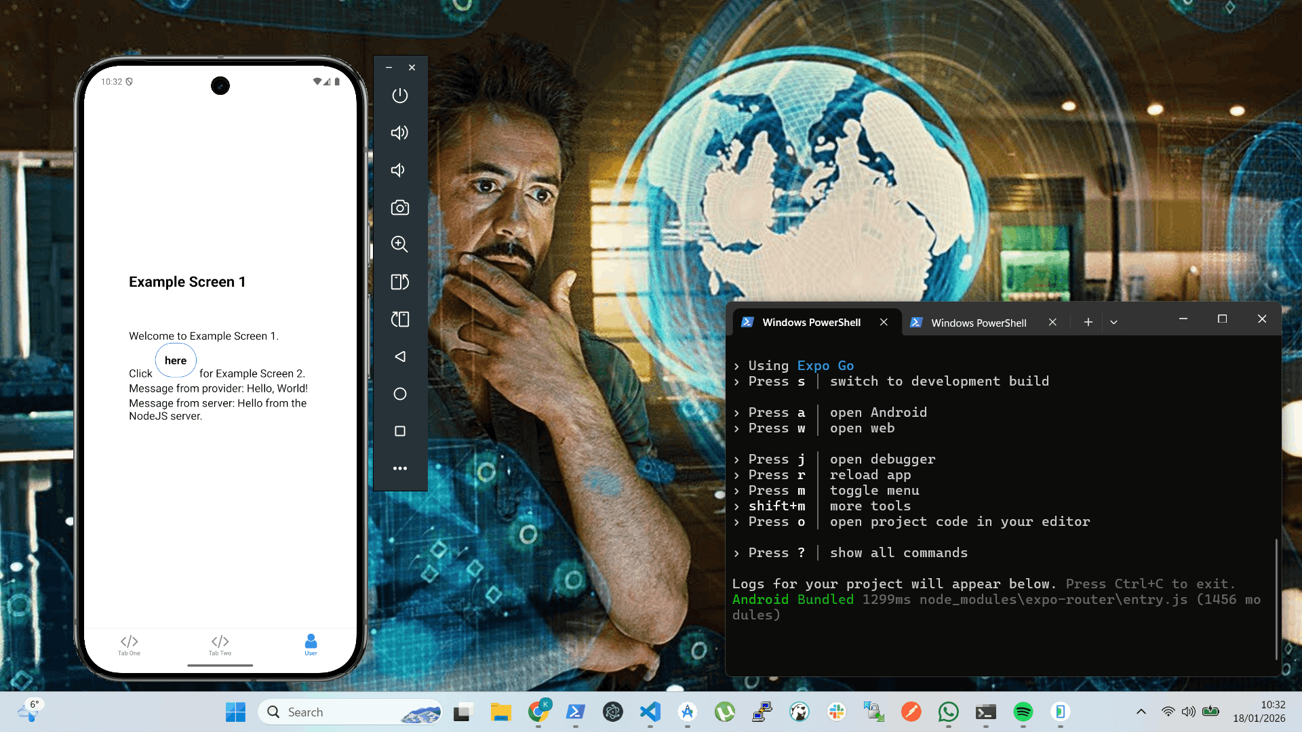Open PowerShell new tab dropdown chevron

tap(1113, 323)
